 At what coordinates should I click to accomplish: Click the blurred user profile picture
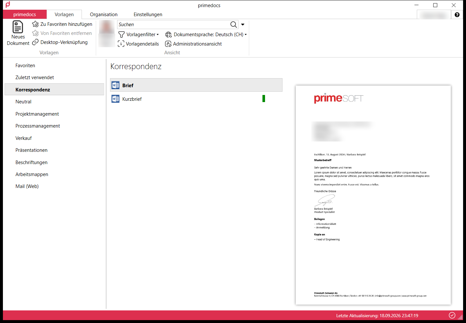coord(107,34)
